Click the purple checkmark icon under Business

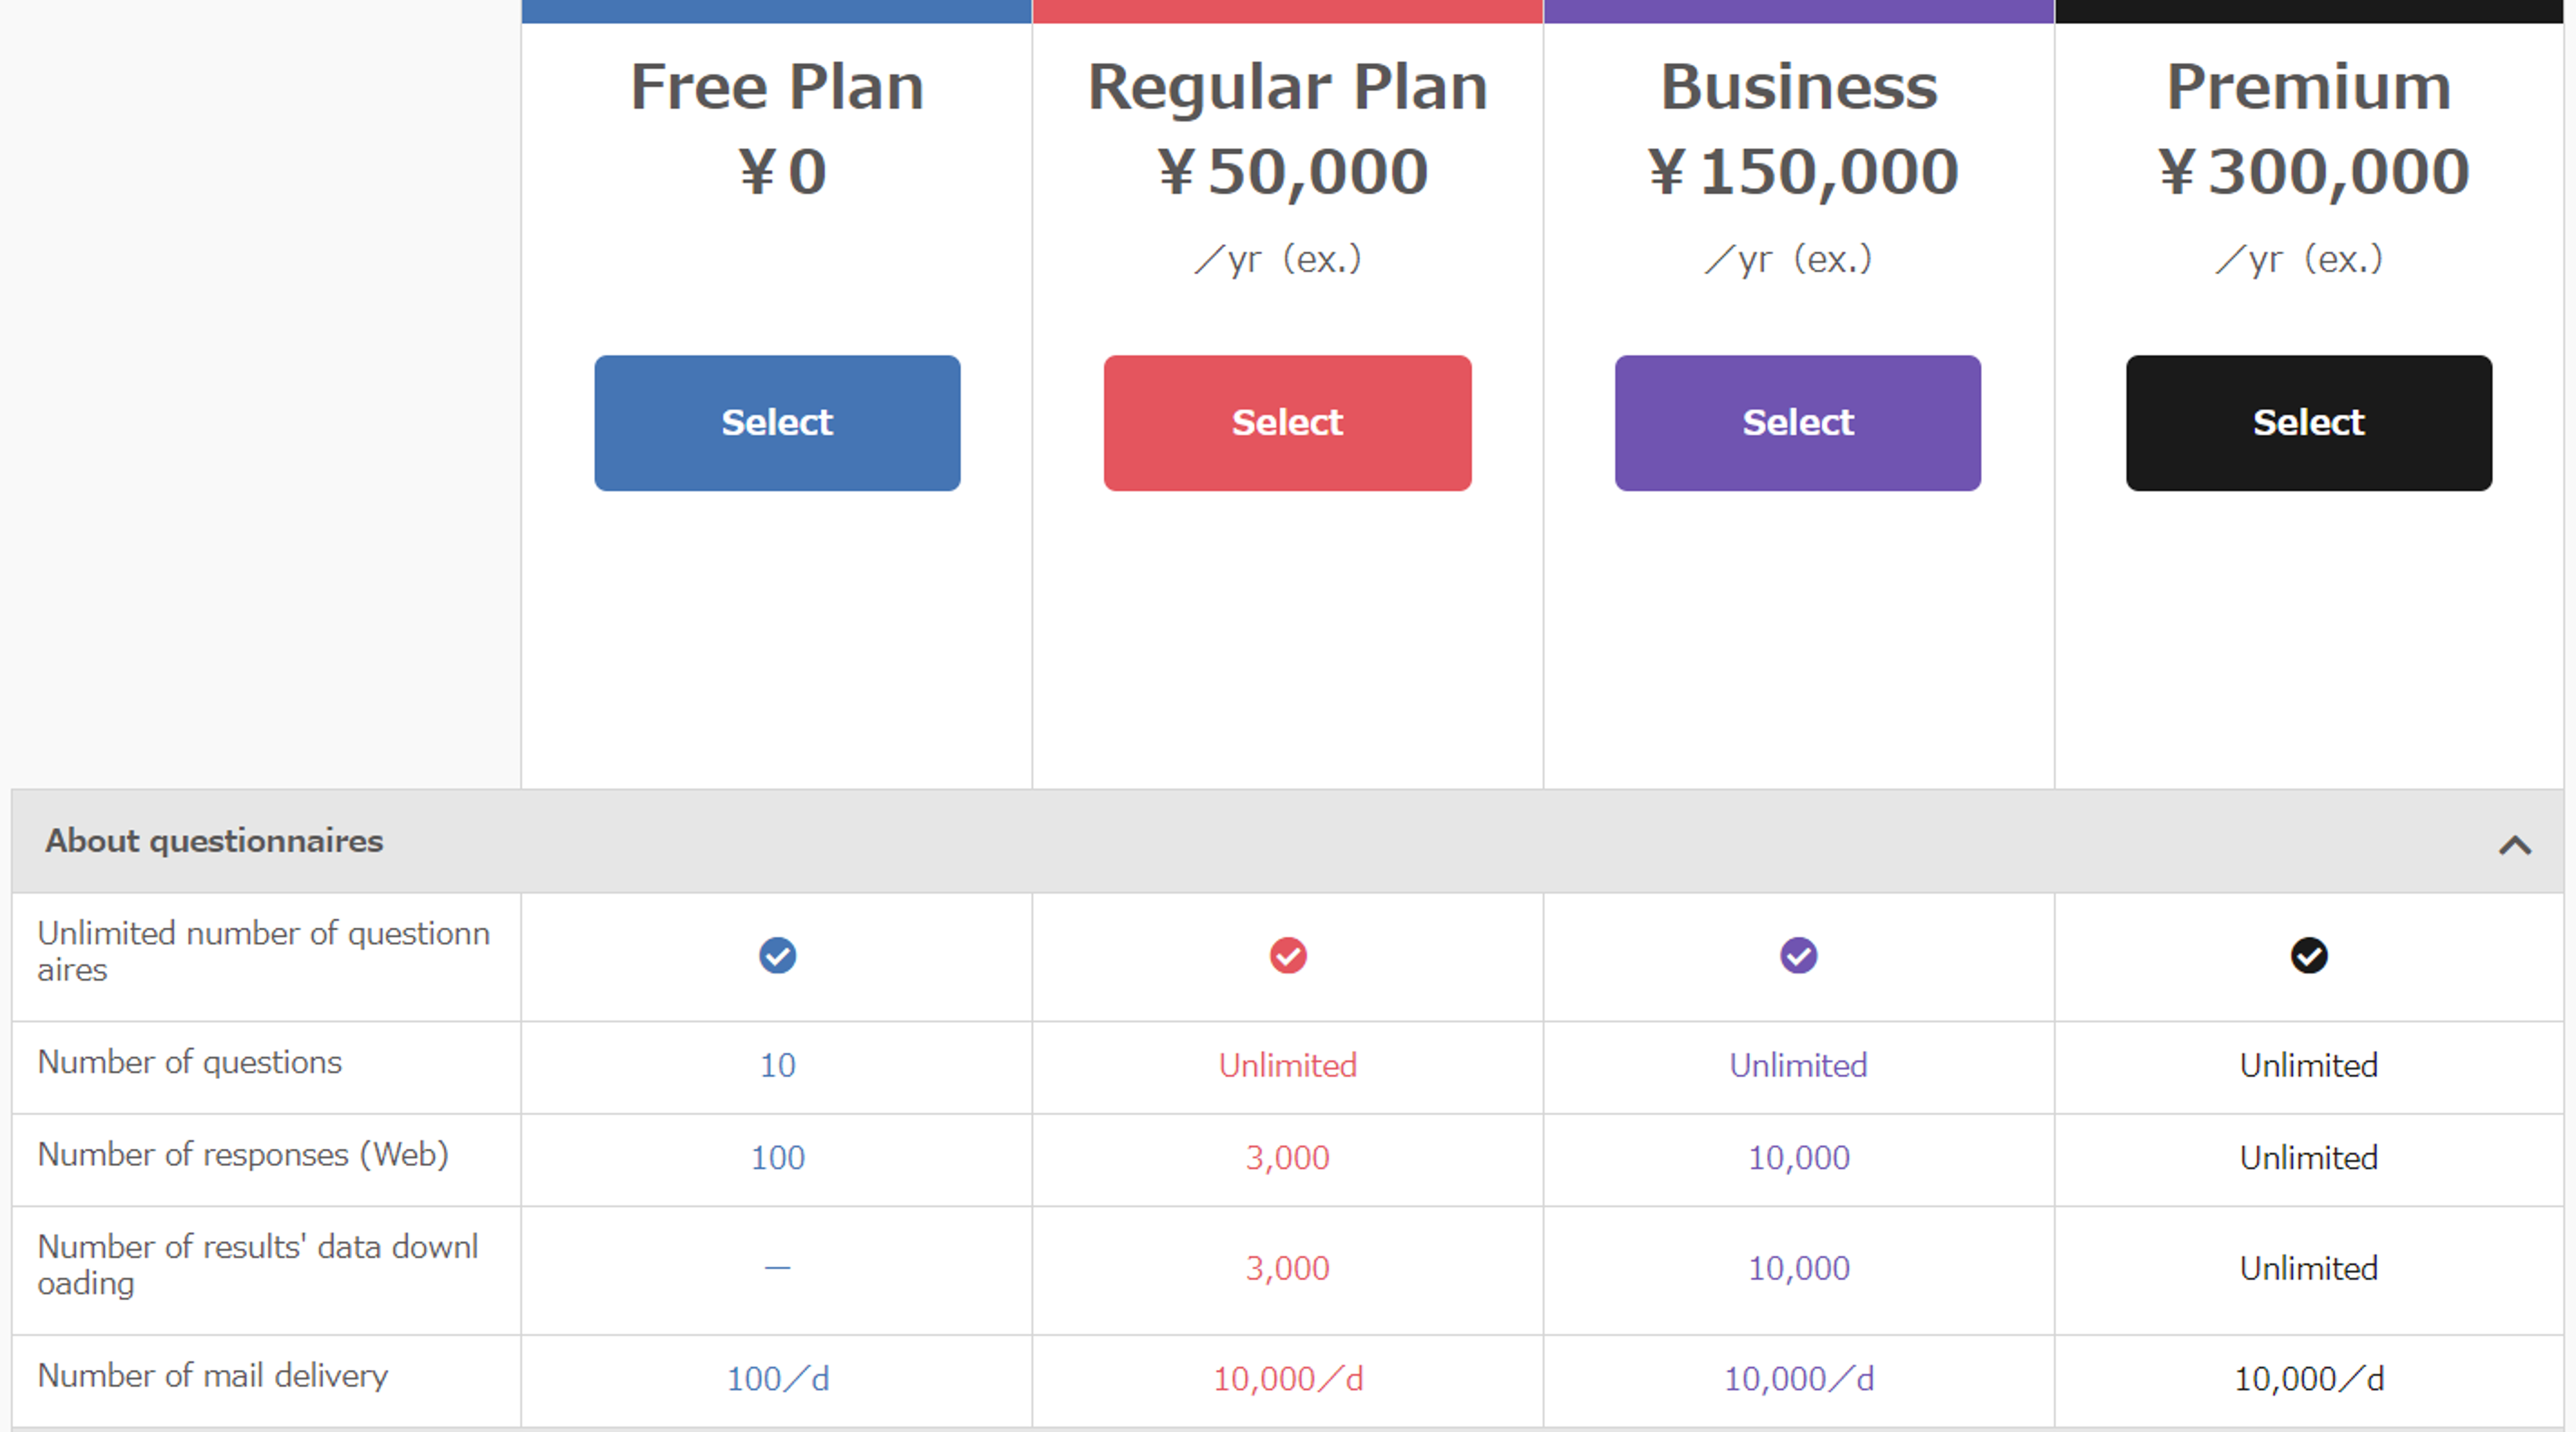[1798, 955]
